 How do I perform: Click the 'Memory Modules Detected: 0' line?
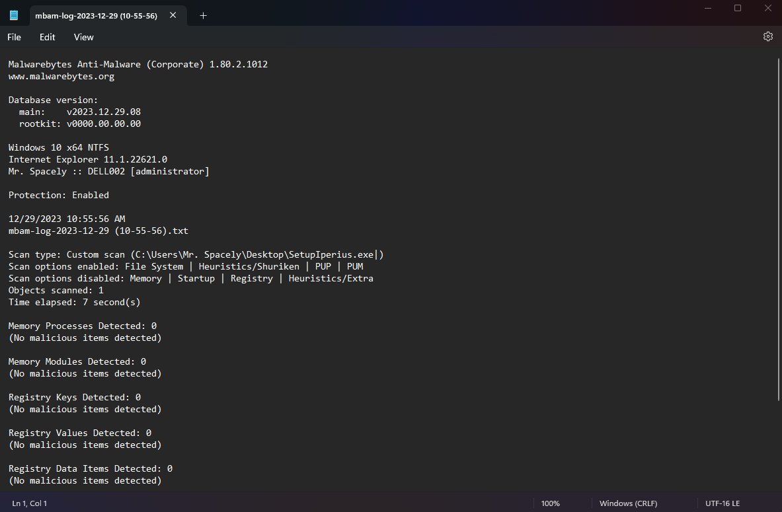pos(77,362)
